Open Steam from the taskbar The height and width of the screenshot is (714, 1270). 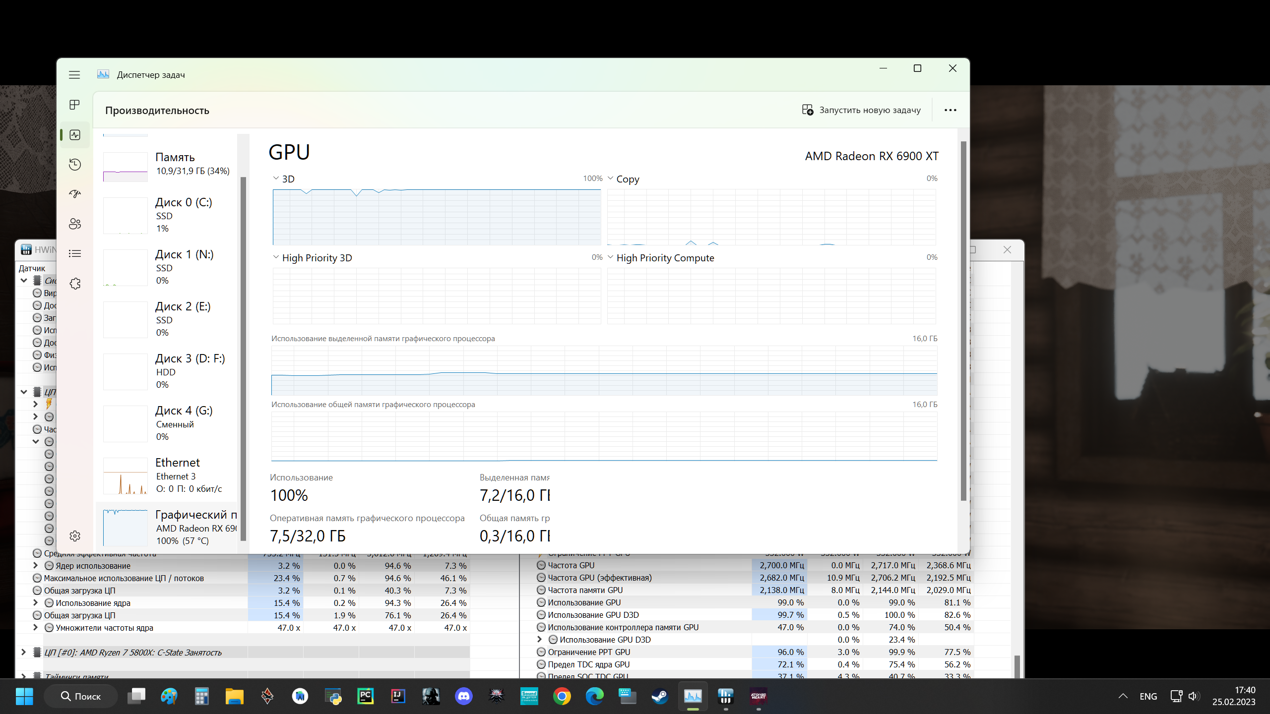pyautogui.click(x=660, y=696)
